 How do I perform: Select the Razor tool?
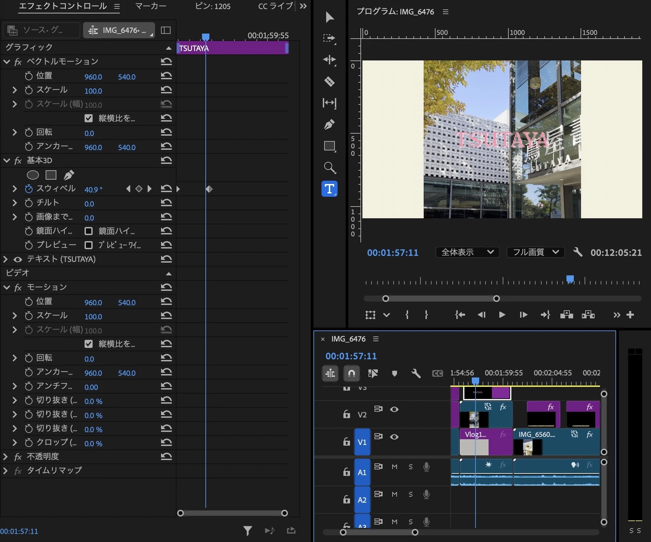point(329,81)
